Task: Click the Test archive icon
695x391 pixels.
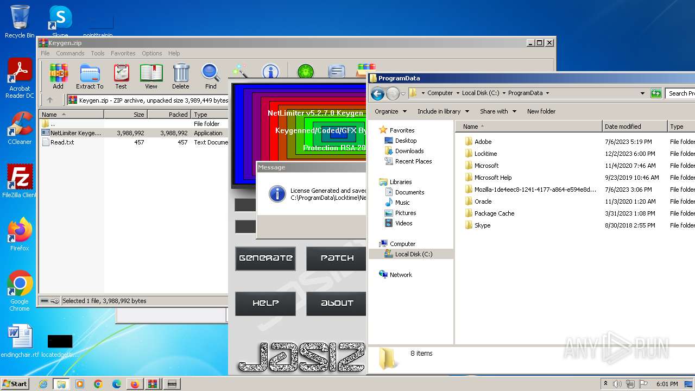Action: pos(121,76)
